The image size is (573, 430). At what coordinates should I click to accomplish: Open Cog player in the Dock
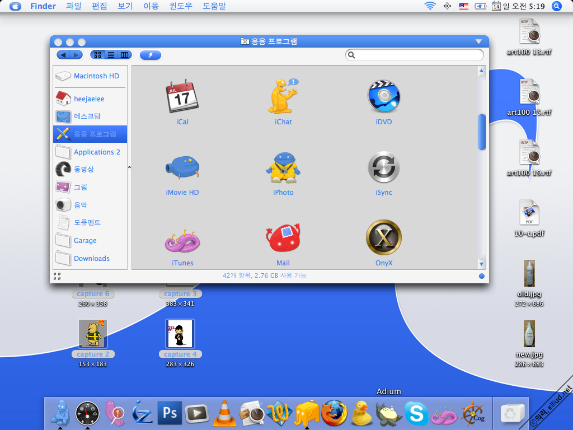click(472, 414)
